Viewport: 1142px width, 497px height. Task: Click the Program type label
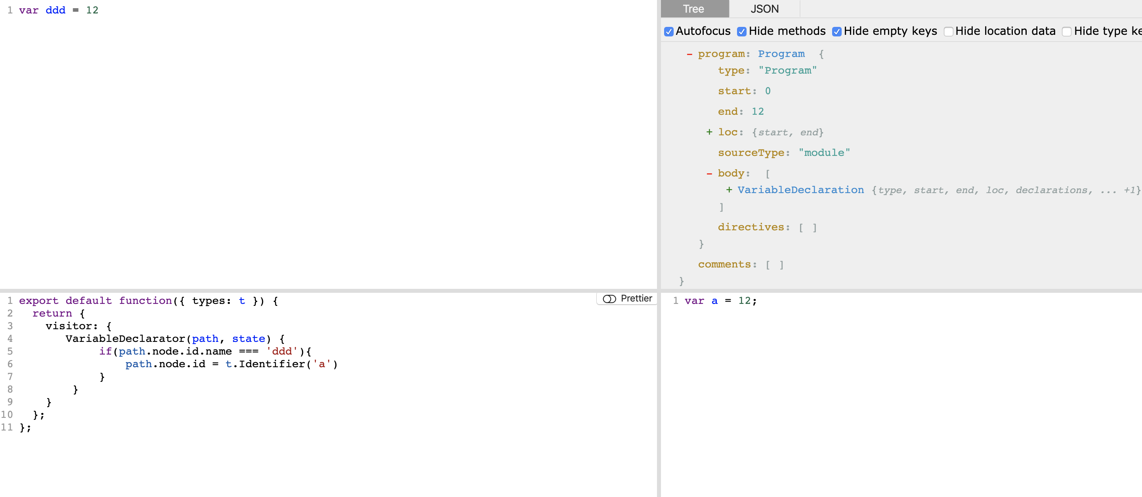click(x=781, y=54)
